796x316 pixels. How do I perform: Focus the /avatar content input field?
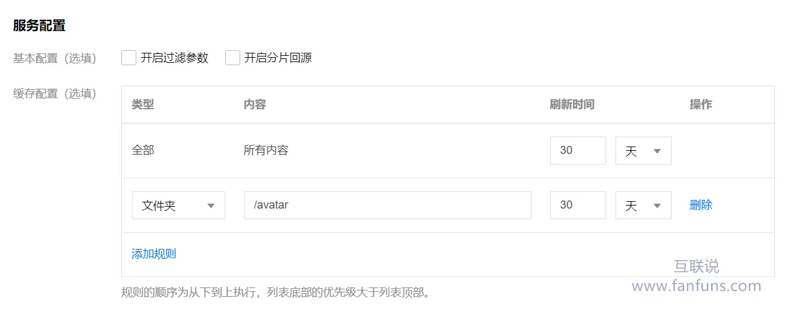pos(388,205)
